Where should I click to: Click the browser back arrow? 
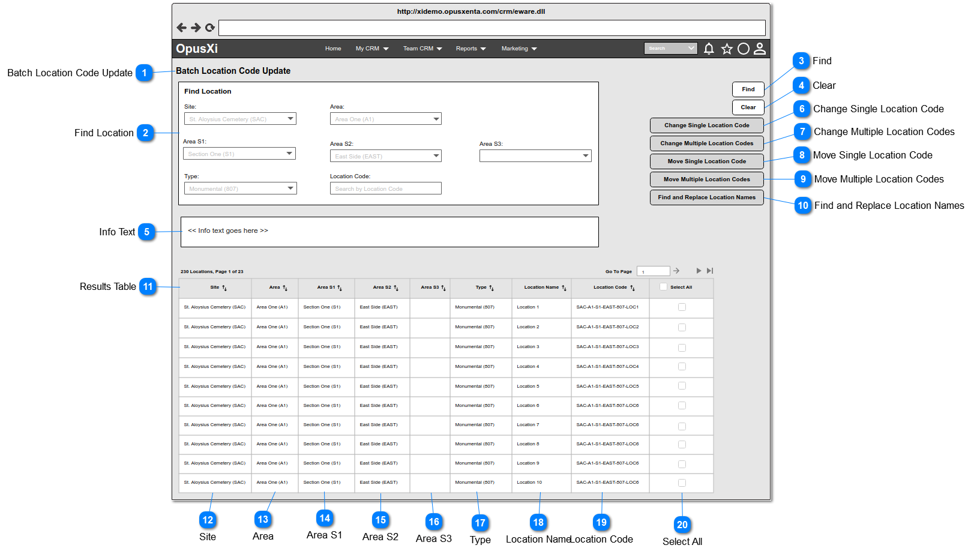tap(181, 28)
